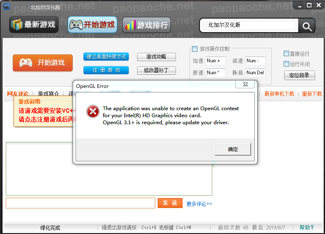The width and height of the screenshot is (325, 234).
Task: Click 修改器补丁 button
Action: point(156,71)
